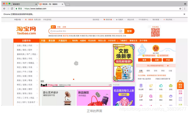The image size is (189, 114).
Task: Click the user avatar above Hi! 你好
Action: point(156,48)
